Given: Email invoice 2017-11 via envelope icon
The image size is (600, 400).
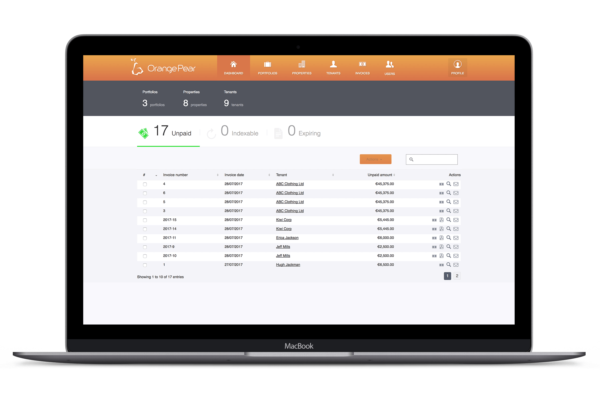Looking at the screenshot, I should pyautogui.click(x=456, y=238).
